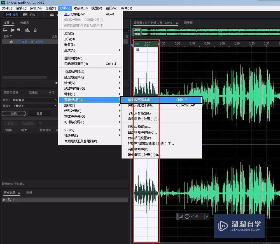The height and width of the screenshot is (244, 280).
Task: Choose 降噪（处理）(N)... from submenu
Action: (x=162, y=105)
